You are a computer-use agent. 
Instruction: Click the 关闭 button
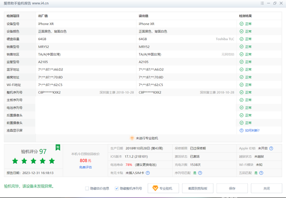[267, 188]
